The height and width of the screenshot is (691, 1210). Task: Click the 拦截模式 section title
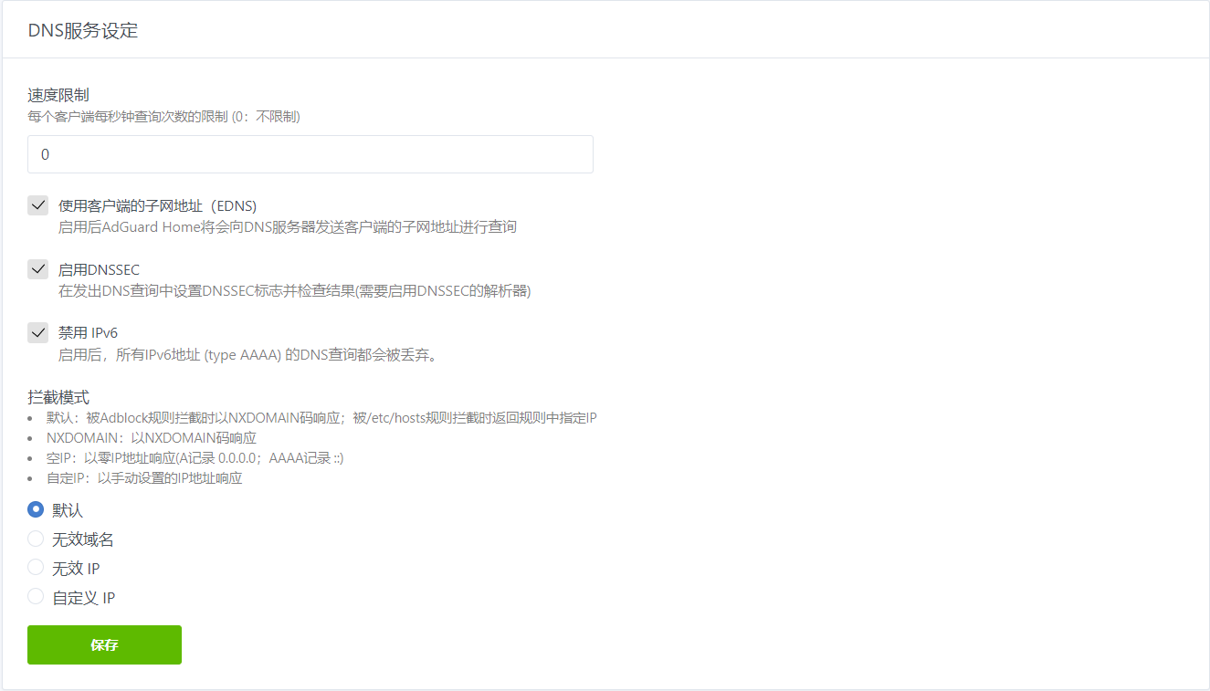[x=58, y=398]
